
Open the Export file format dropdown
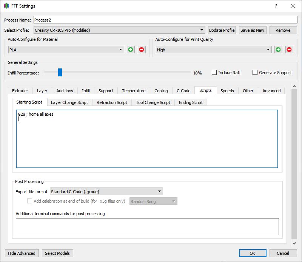click(x=106, y=191)
